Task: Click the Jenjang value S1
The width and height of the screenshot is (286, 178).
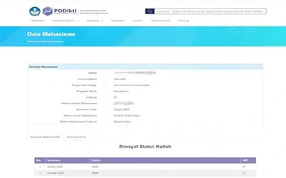Action: (115, 97)
